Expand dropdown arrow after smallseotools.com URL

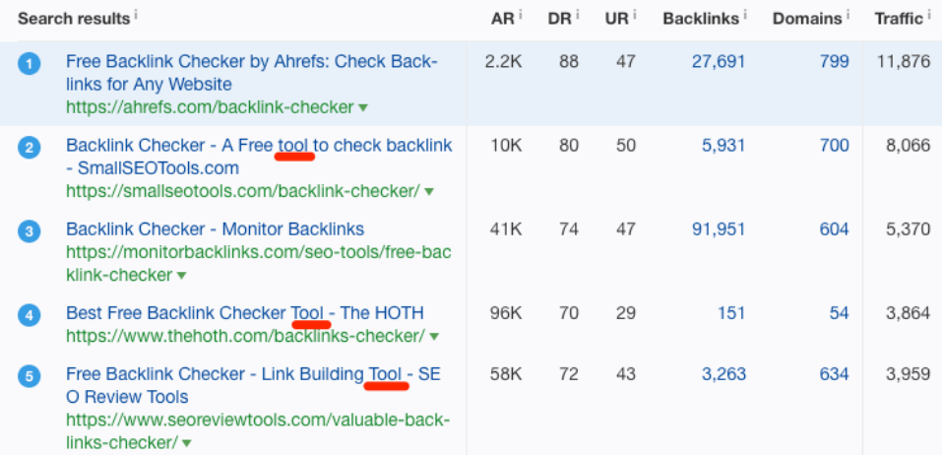coord(428,192)
